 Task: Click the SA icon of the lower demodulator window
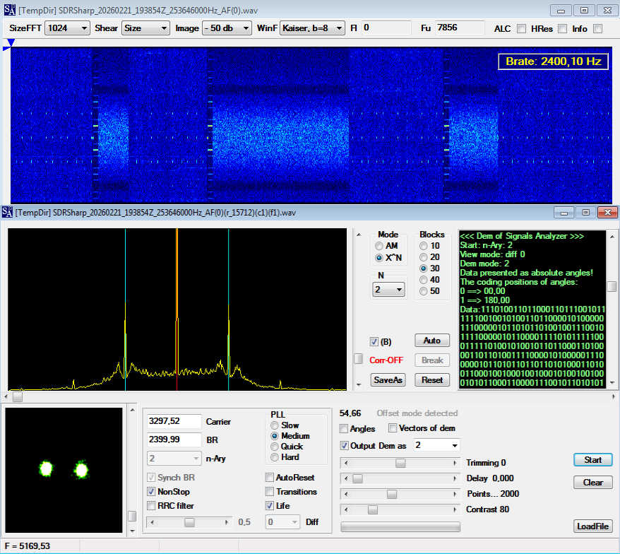[8, 213]
